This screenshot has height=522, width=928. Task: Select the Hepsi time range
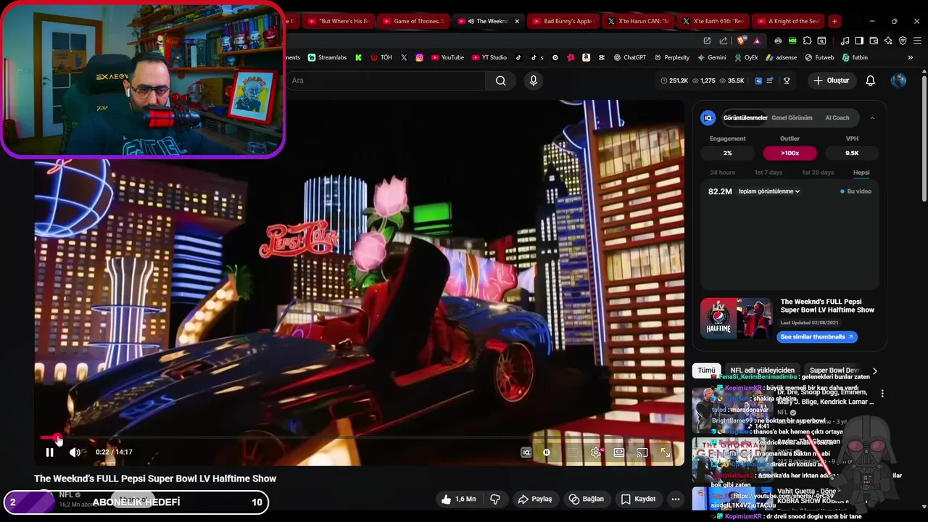click(861, 173)
